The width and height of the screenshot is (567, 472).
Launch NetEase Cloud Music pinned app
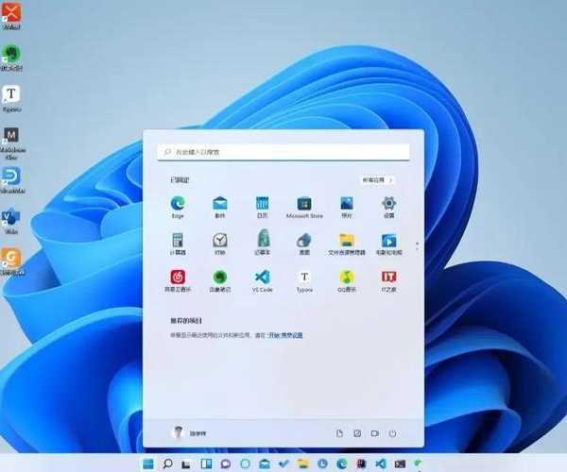coord(177,278)
